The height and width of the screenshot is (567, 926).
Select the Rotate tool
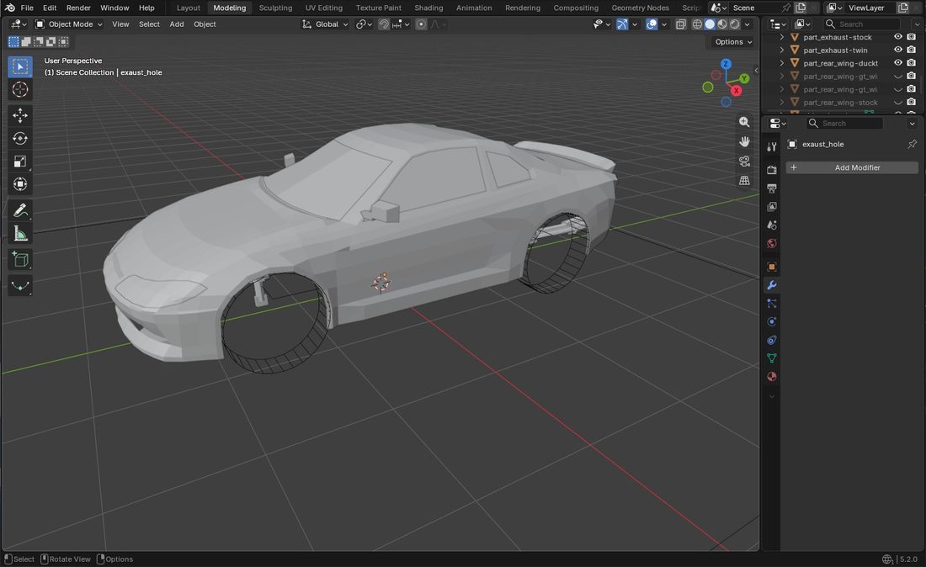pos(20,138)
